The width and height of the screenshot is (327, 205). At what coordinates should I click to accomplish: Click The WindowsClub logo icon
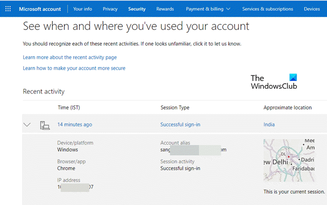pos(293,78)
